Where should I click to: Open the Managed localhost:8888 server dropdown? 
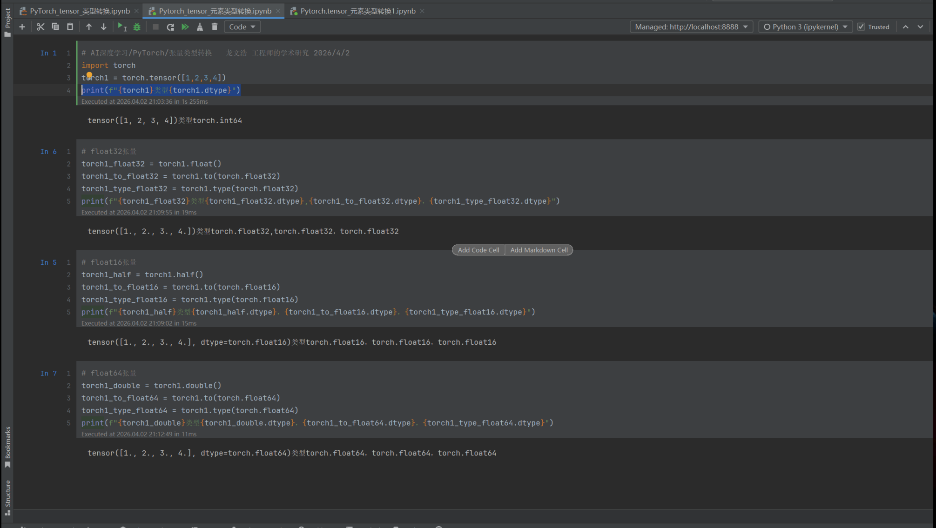tap(691, 27)
